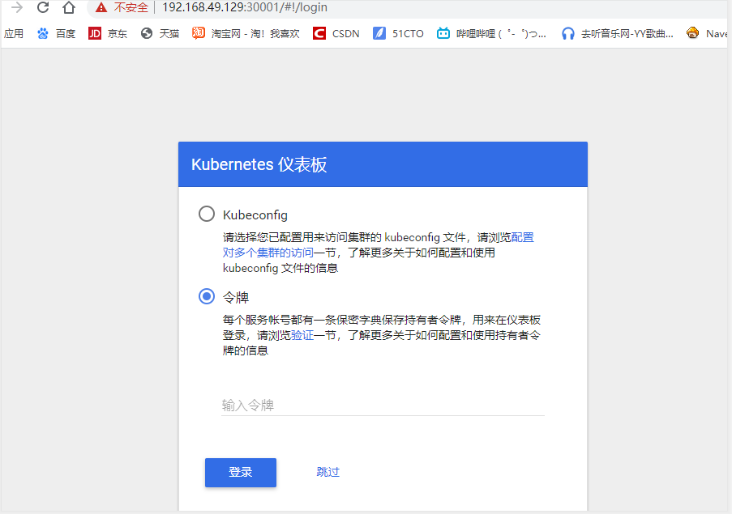The width and height of the screenshot is (732, 514).
Task: Click the blue 登录 sign-in button
Action: click(241, 472)
